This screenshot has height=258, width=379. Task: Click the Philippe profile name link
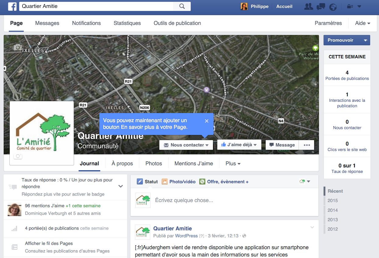coord(260,6)
